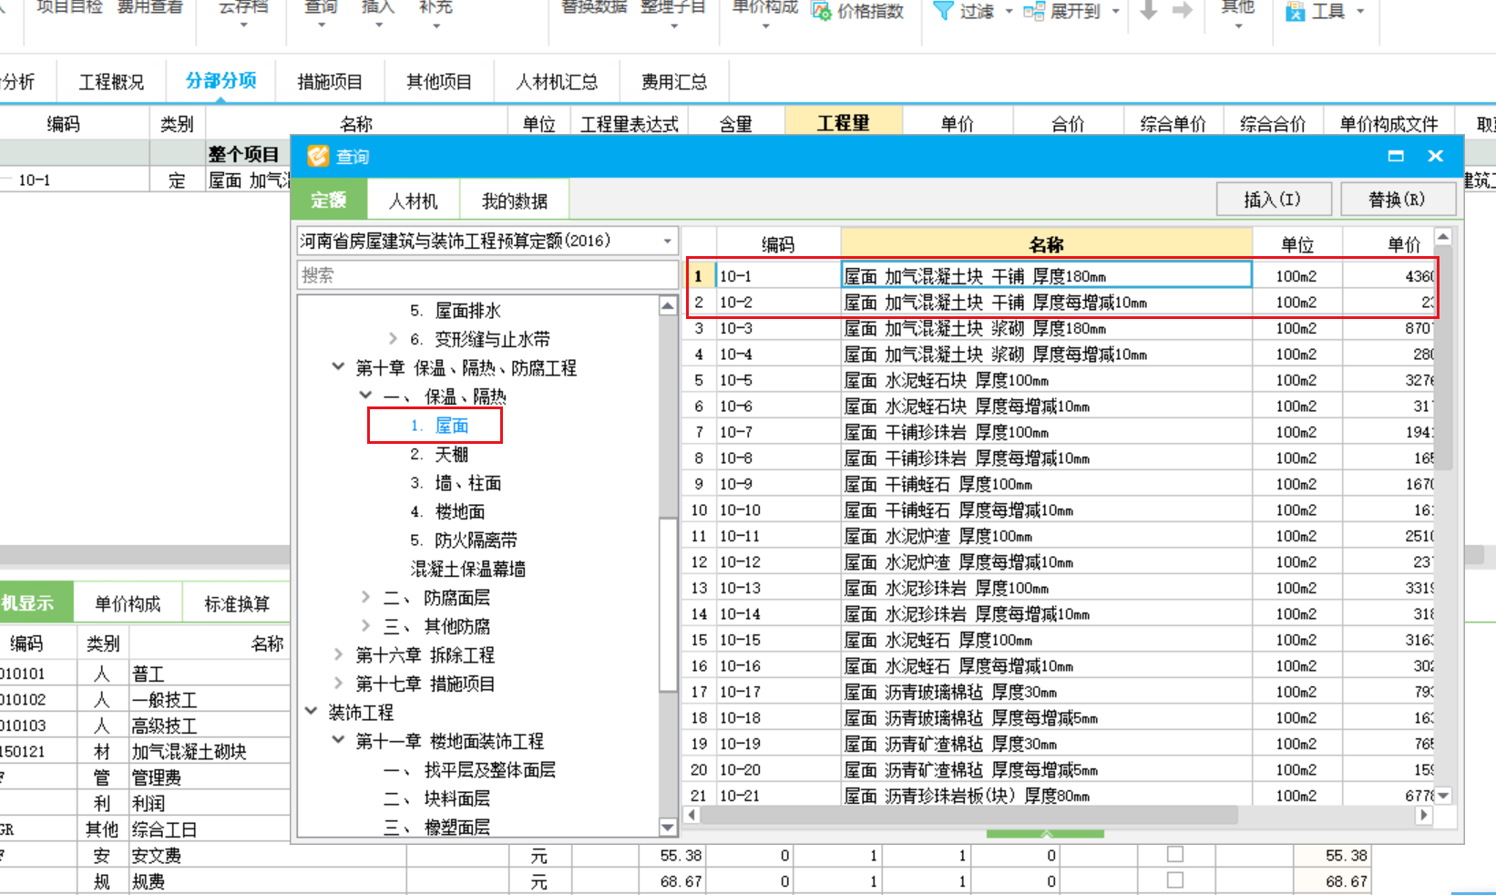Collapse 第十一章 楼地面装饰工程 node
This screenshot has width=1496, height=895.
click(338, 740)
